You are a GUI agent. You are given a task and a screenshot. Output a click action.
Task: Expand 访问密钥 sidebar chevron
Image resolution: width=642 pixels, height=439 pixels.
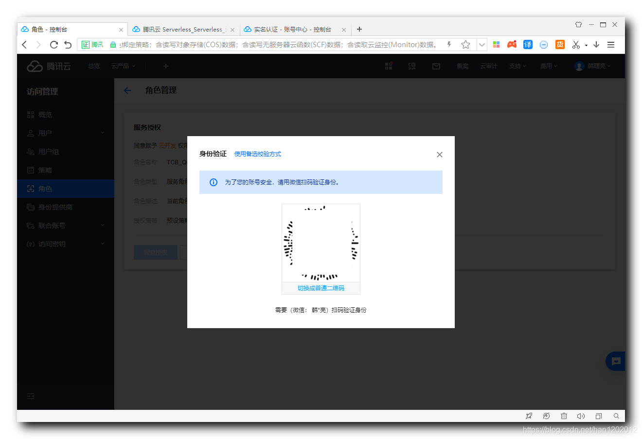[103, 244]
